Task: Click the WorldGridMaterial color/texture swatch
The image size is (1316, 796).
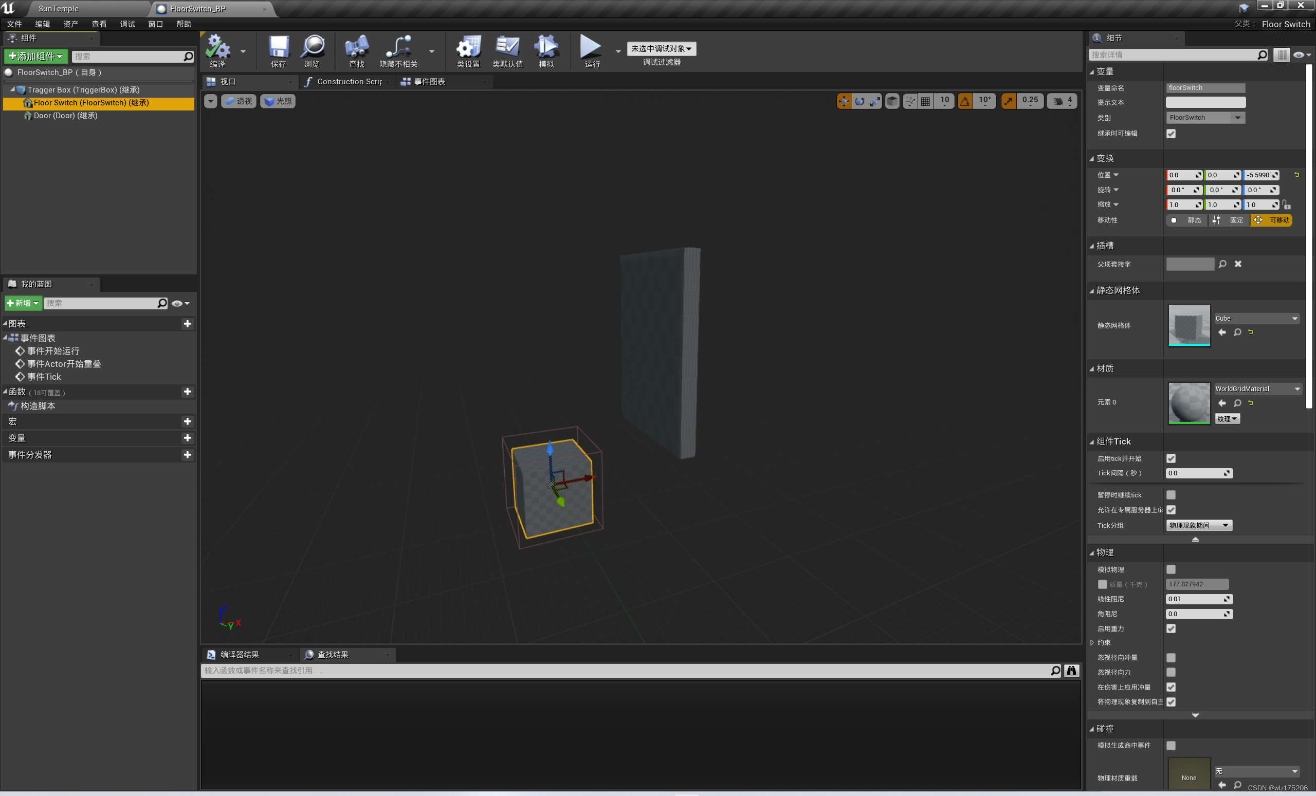Action: pos(1188,401)
